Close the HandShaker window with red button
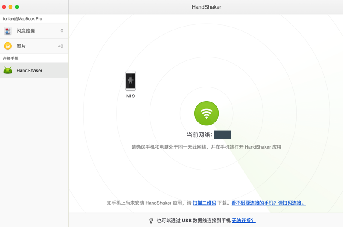 tap(4, 7)
